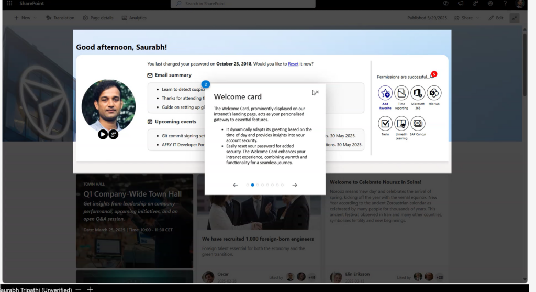Click the Add Favorite star icon

coord(385,93)
